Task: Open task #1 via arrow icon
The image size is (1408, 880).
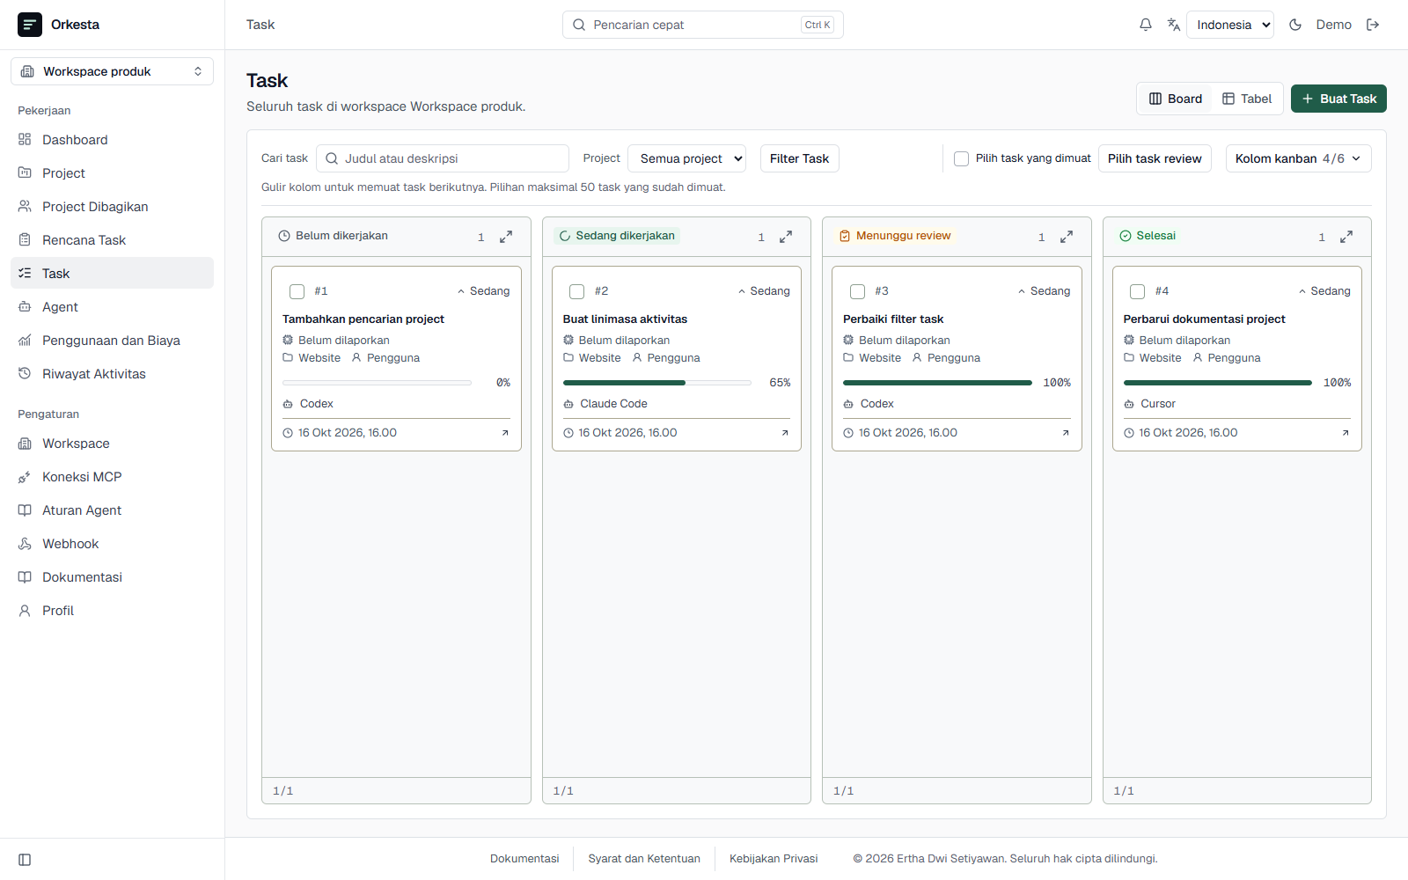Action: tap(505, 433)
